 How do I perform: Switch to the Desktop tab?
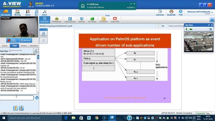[82, 20]
